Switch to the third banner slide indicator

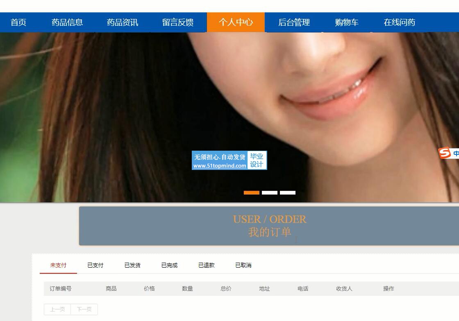[287, 193]
